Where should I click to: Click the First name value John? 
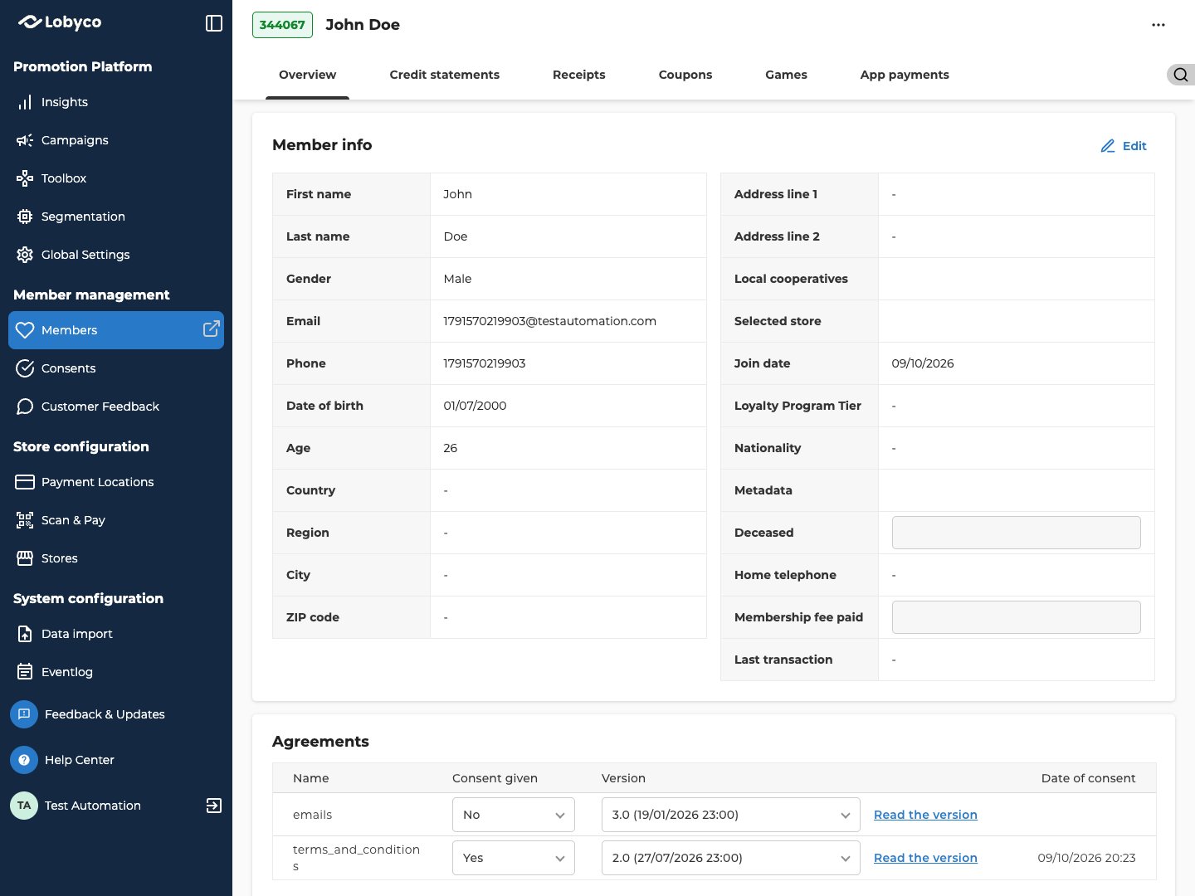click(457, 194)
